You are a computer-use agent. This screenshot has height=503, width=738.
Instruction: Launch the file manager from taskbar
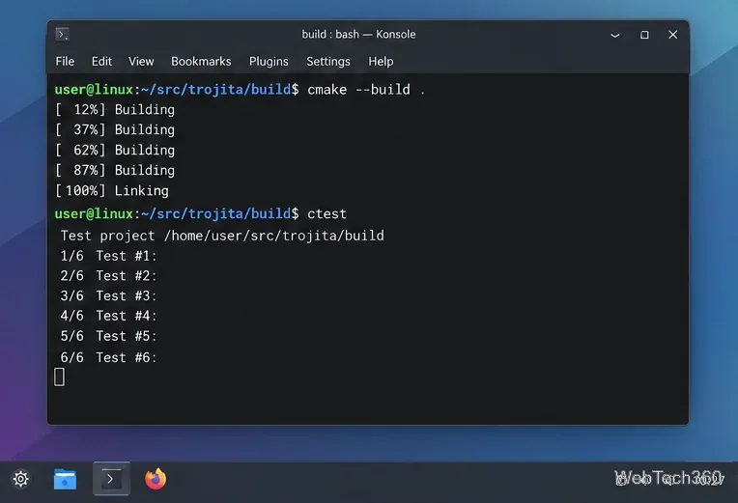pyautogui.click(x=65, y=479)
